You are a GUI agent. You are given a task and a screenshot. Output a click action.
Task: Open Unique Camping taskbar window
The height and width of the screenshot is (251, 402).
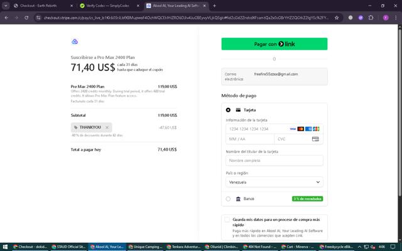point(145,247)
